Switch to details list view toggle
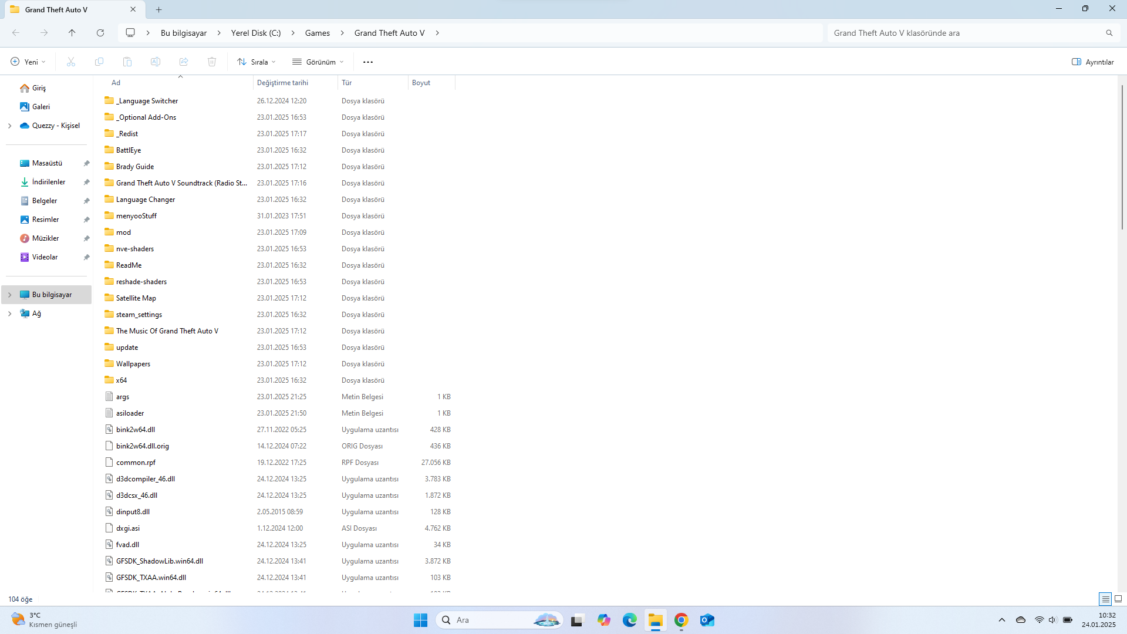Screen dimensions: 1127x634 [1105, 599]
